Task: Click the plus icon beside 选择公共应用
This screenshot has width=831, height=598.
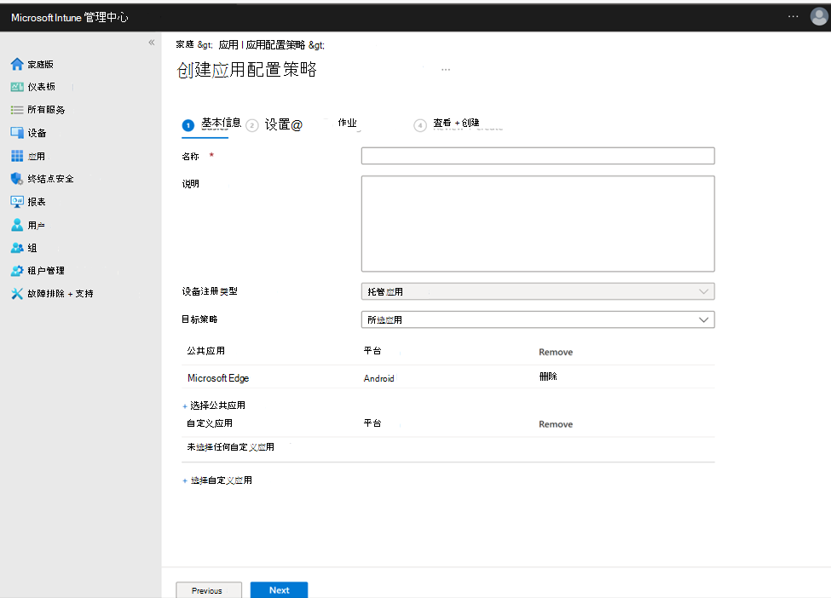Action: click(185, 406)
